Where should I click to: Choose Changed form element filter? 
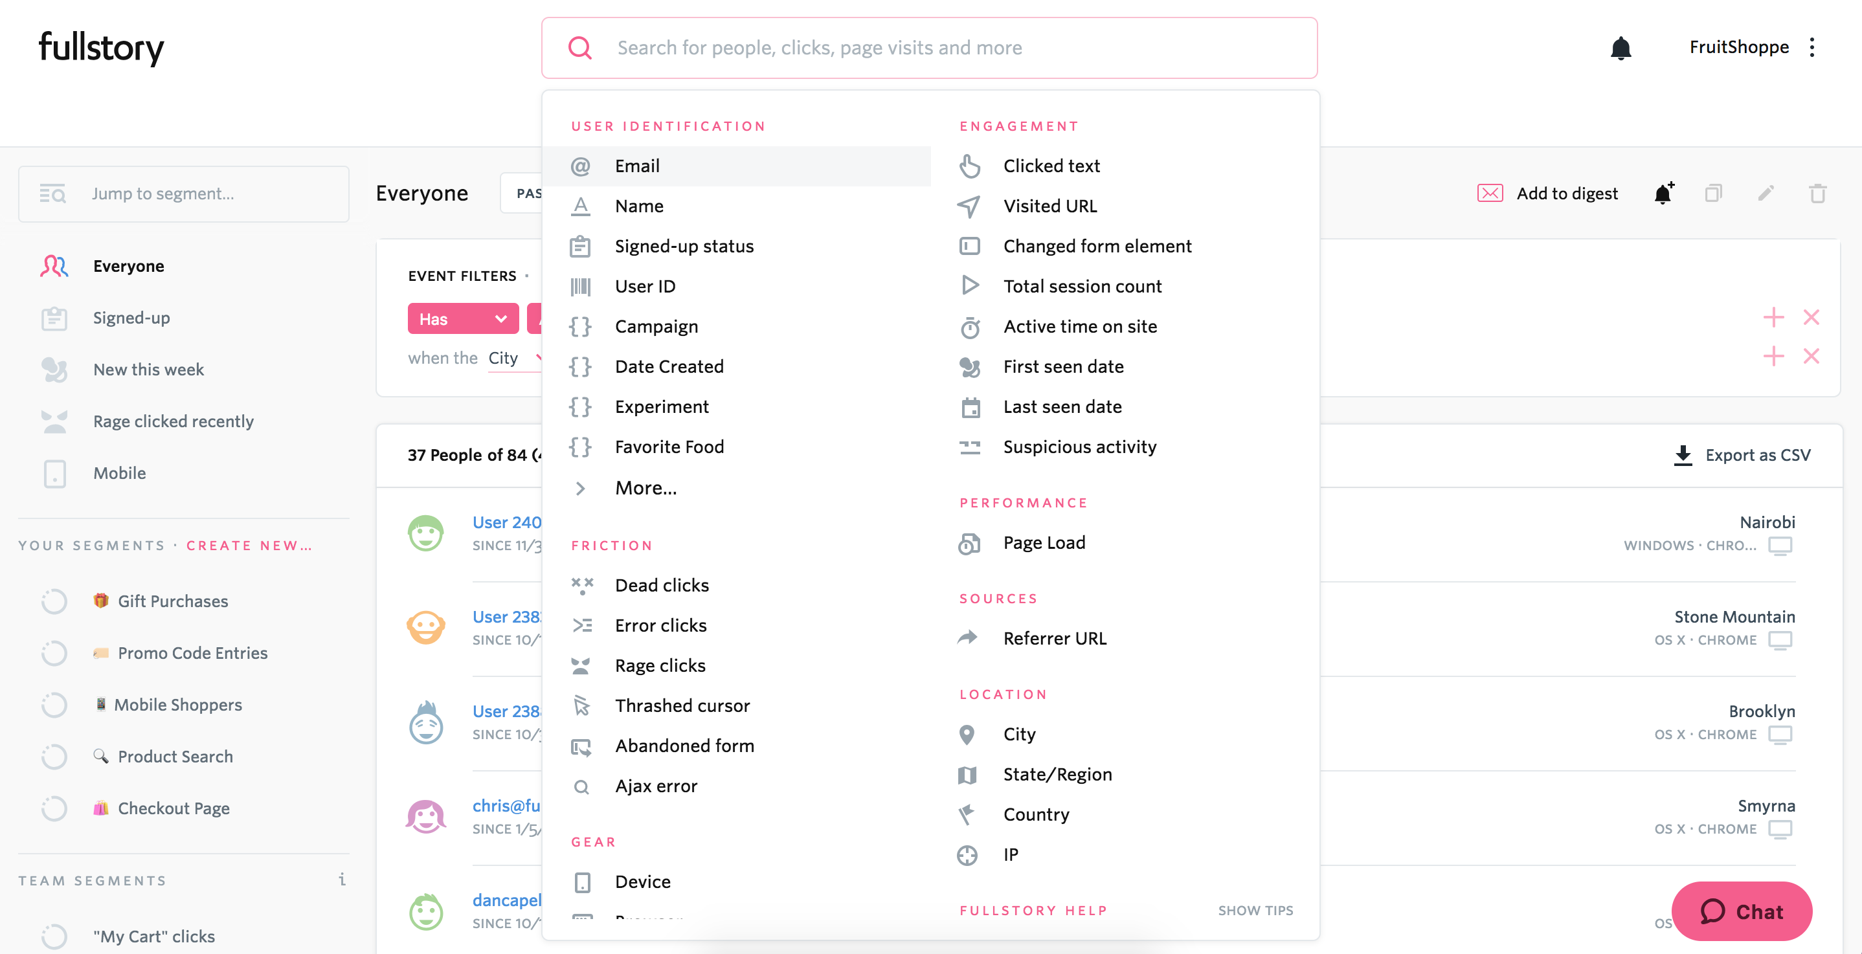1125,247
